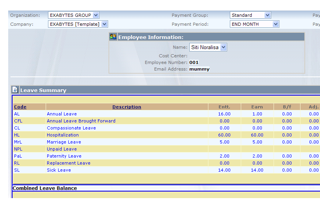320x218 pixels.
Task: Click the Entt. column header
Action: pos(224,107)
